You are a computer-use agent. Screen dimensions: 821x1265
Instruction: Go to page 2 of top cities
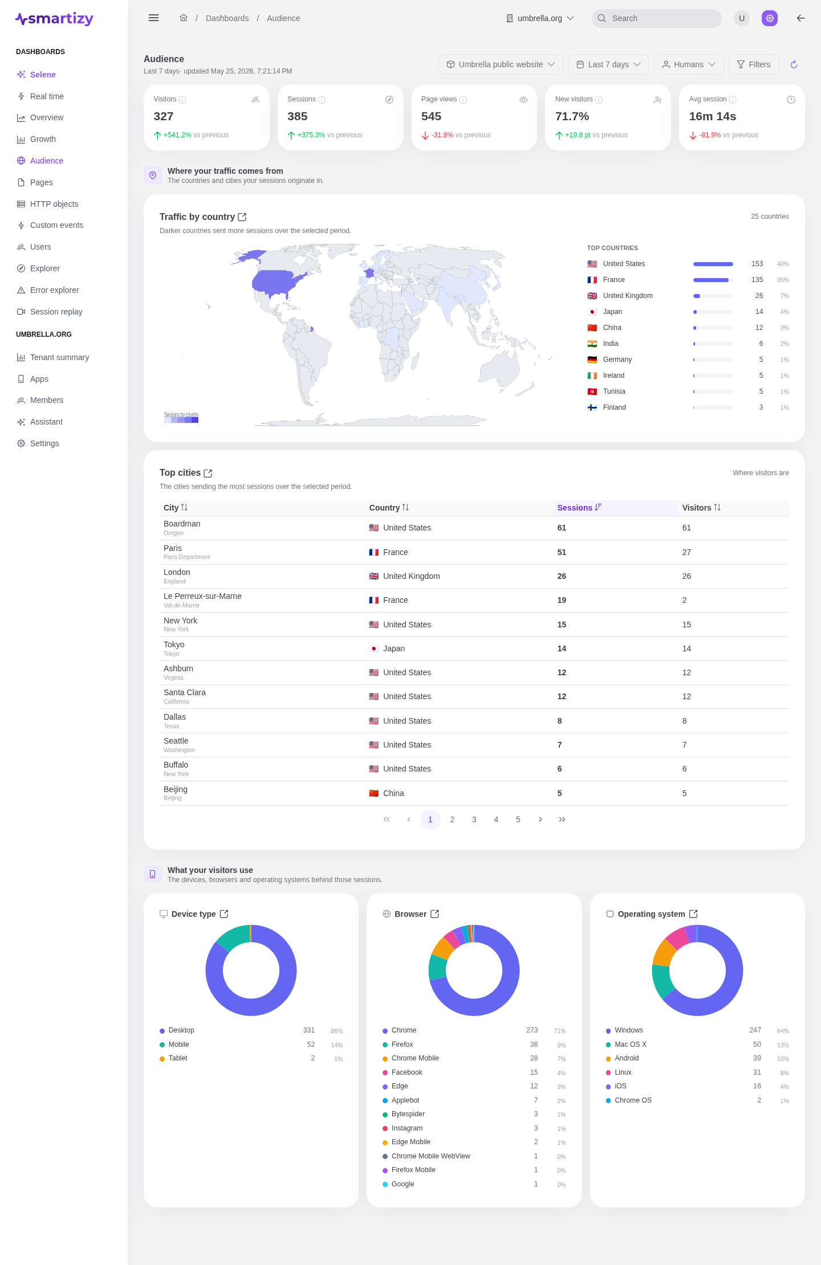pyautogui.click(x=452, y=819)
